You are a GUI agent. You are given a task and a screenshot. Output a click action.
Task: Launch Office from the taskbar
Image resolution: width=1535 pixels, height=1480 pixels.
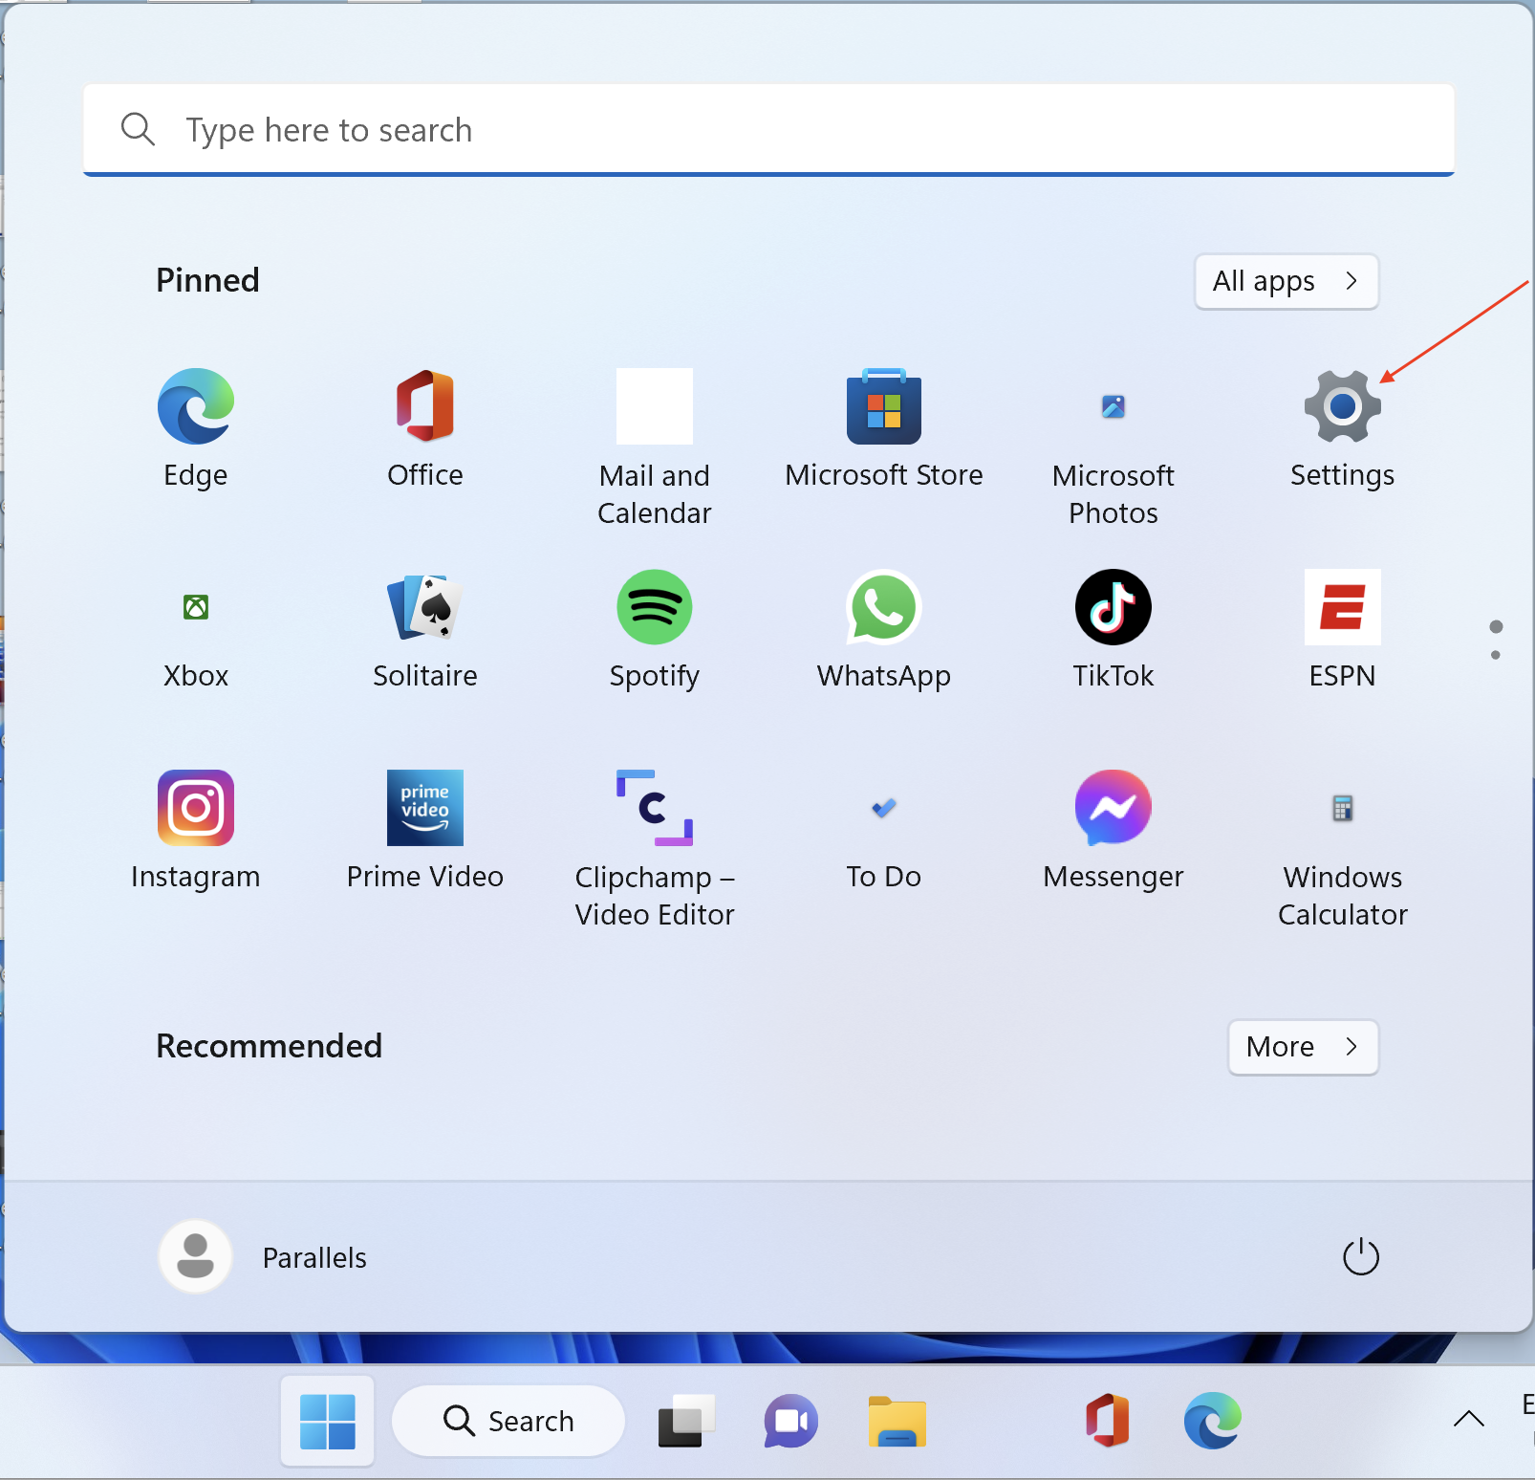1108,1421
